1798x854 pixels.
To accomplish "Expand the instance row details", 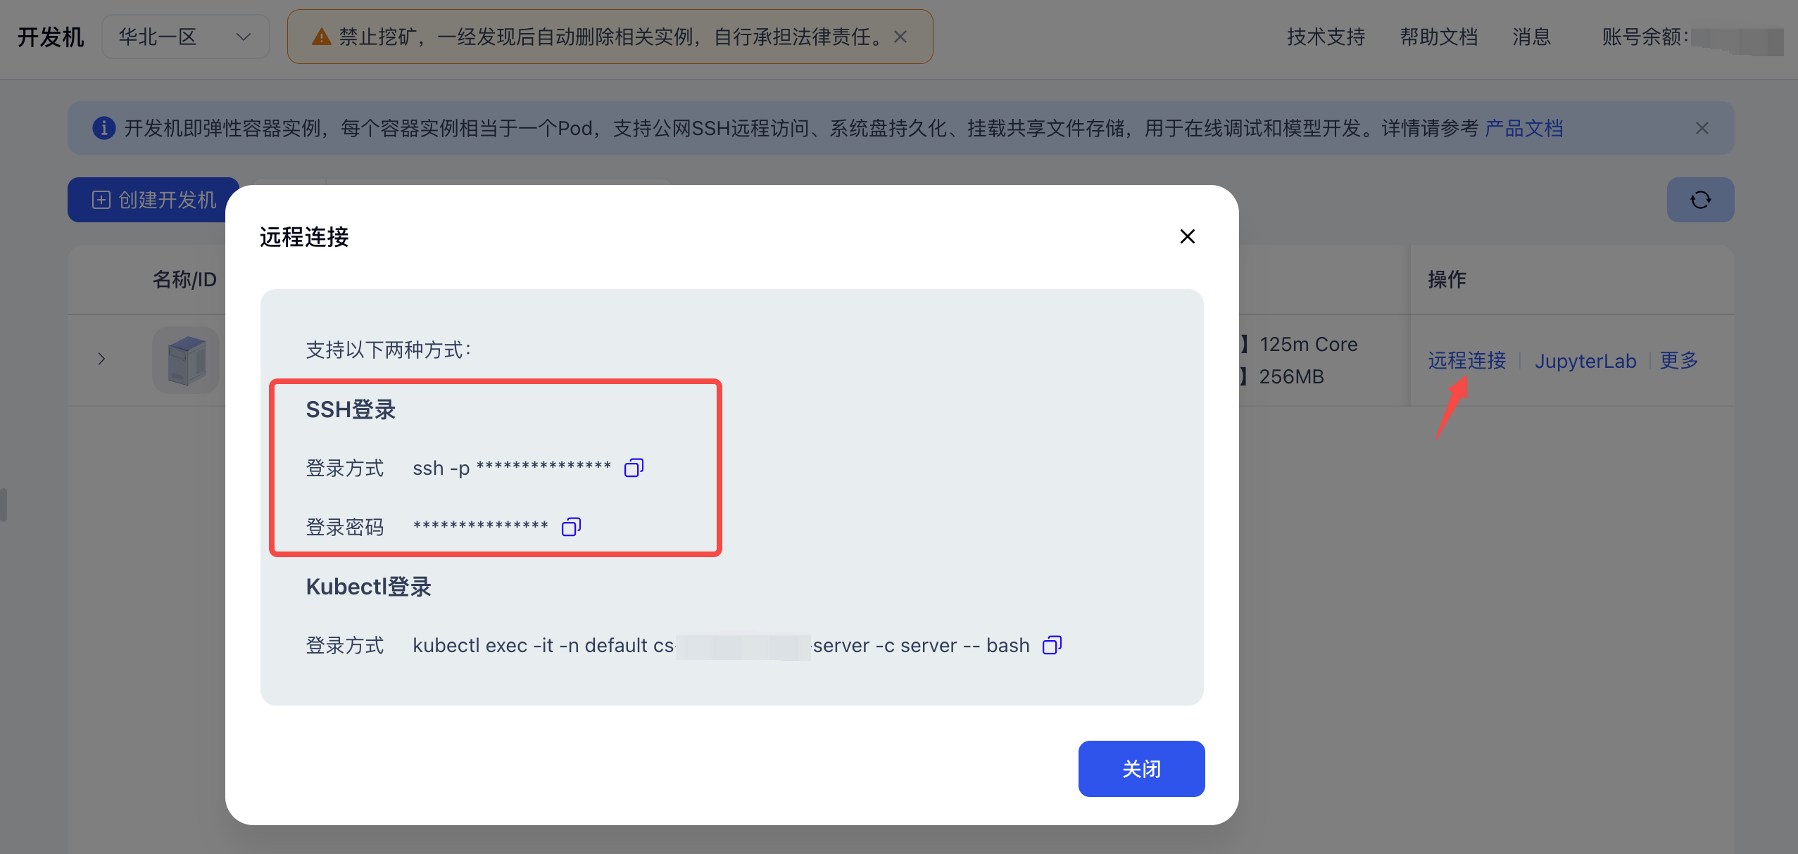I will coord(101,359).
